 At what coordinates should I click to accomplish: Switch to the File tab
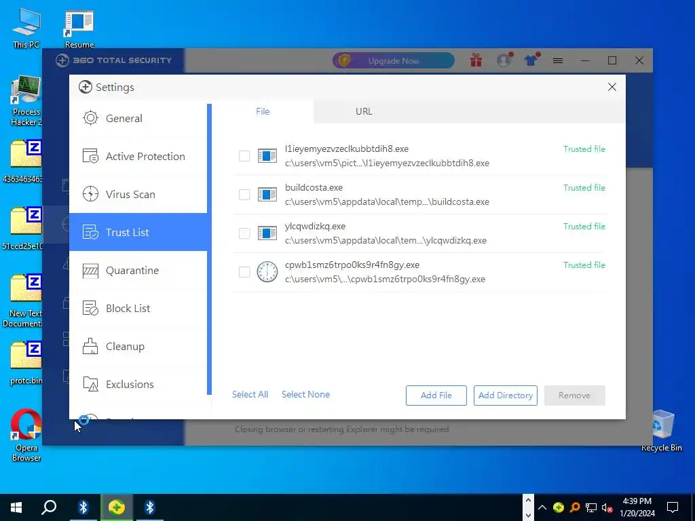[x=263, y=112]
